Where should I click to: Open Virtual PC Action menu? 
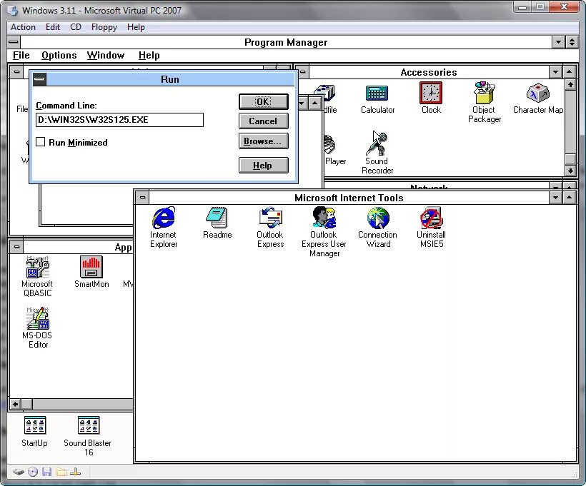pos(23,27)
